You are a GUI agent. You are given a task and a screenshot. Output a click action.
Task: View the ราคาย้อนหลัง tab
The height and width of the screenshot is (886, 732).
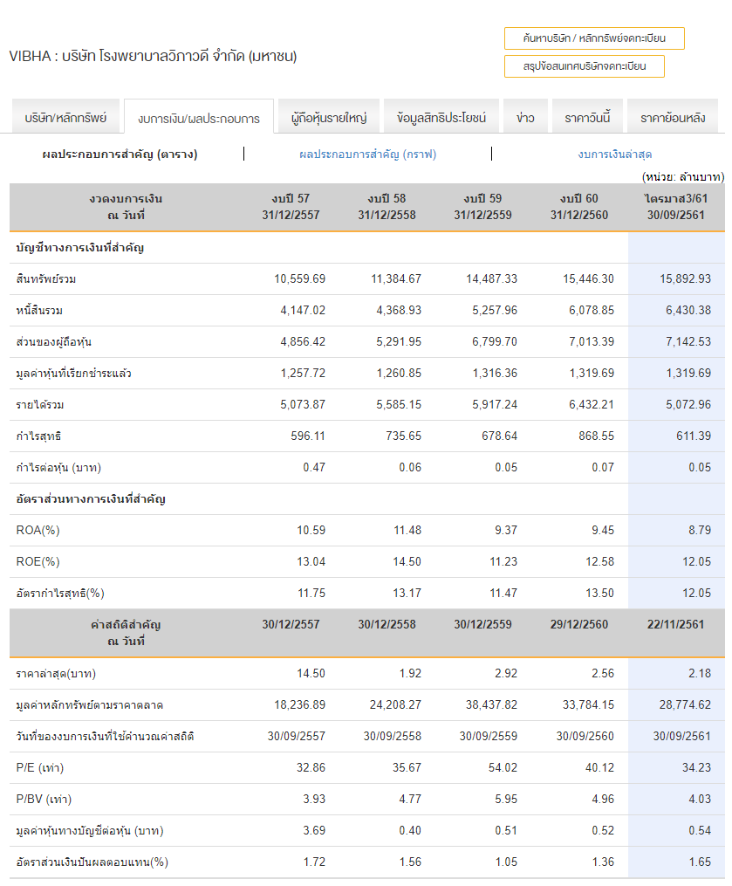tap(673, 118)
